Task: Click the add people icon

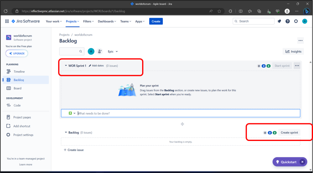Action: pyautogui.click(x=100, y=52)
